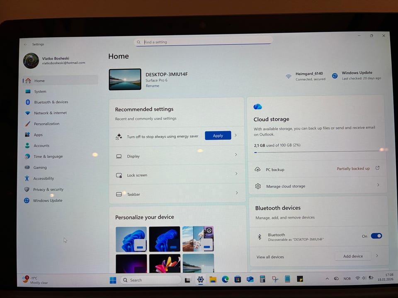Click the Windows Start button
The height and width of the screenshot is (298, 398).
click(x=113, y=280)
